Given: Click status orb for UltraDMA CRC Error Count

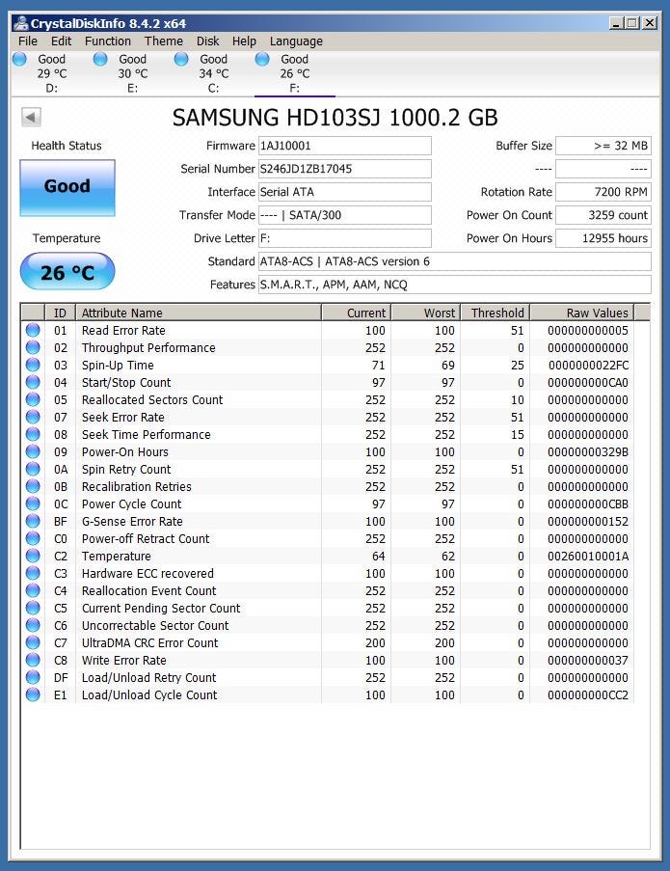Looking at the screenshot, I should pyautogui.click(x=33, y=642).
